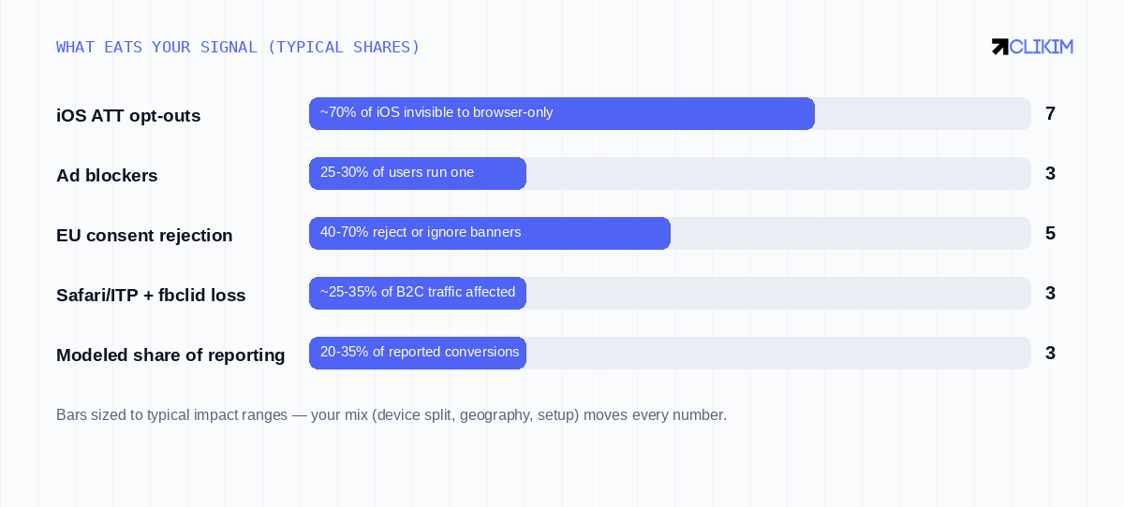Select the EU consent rejection label
Viewport: 1124px width, 507px height.
144,236
